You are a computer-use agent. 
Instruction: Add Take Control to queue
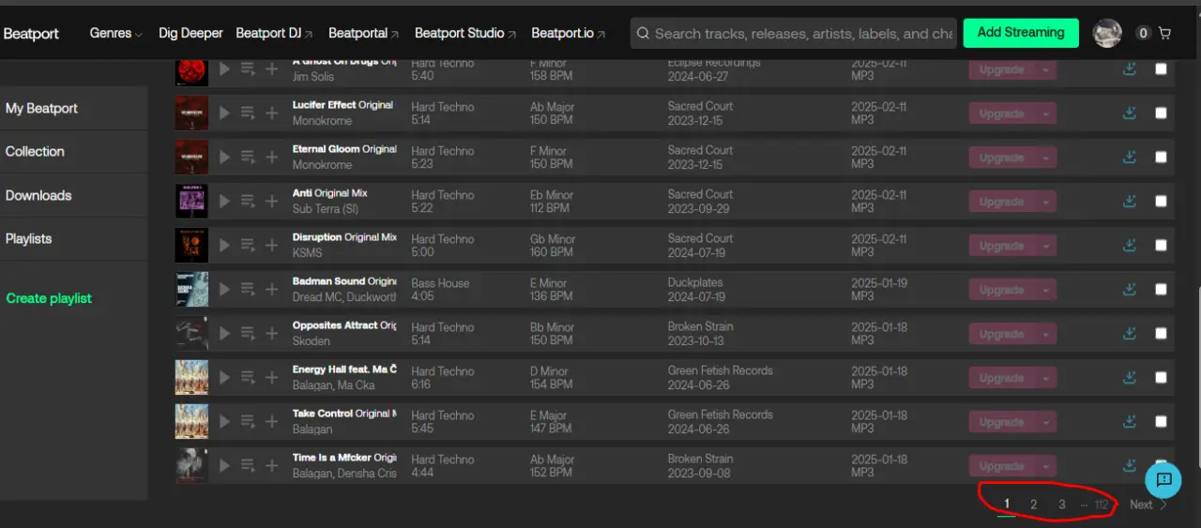[x=248, y=421]
